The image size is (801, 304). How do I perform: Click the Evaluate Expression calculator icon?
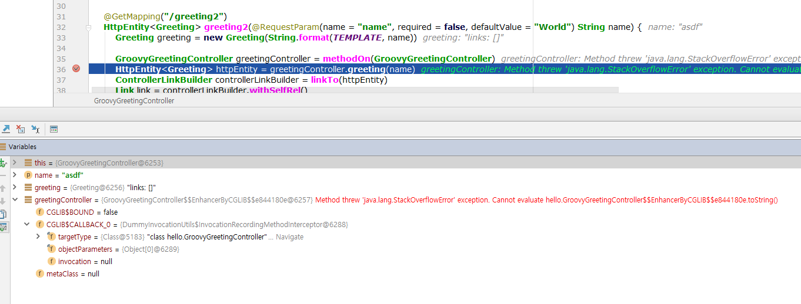point(54,129)
